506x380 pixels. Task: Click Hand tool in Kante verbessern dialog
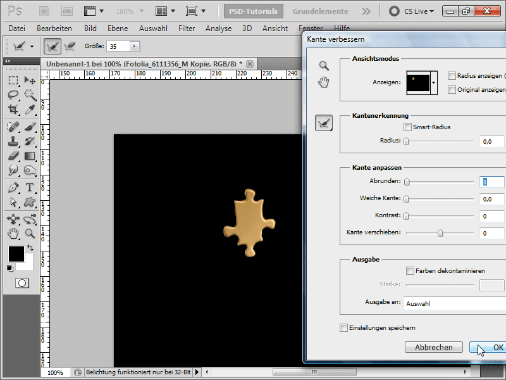pyautogui.click(x=324, y=82)
